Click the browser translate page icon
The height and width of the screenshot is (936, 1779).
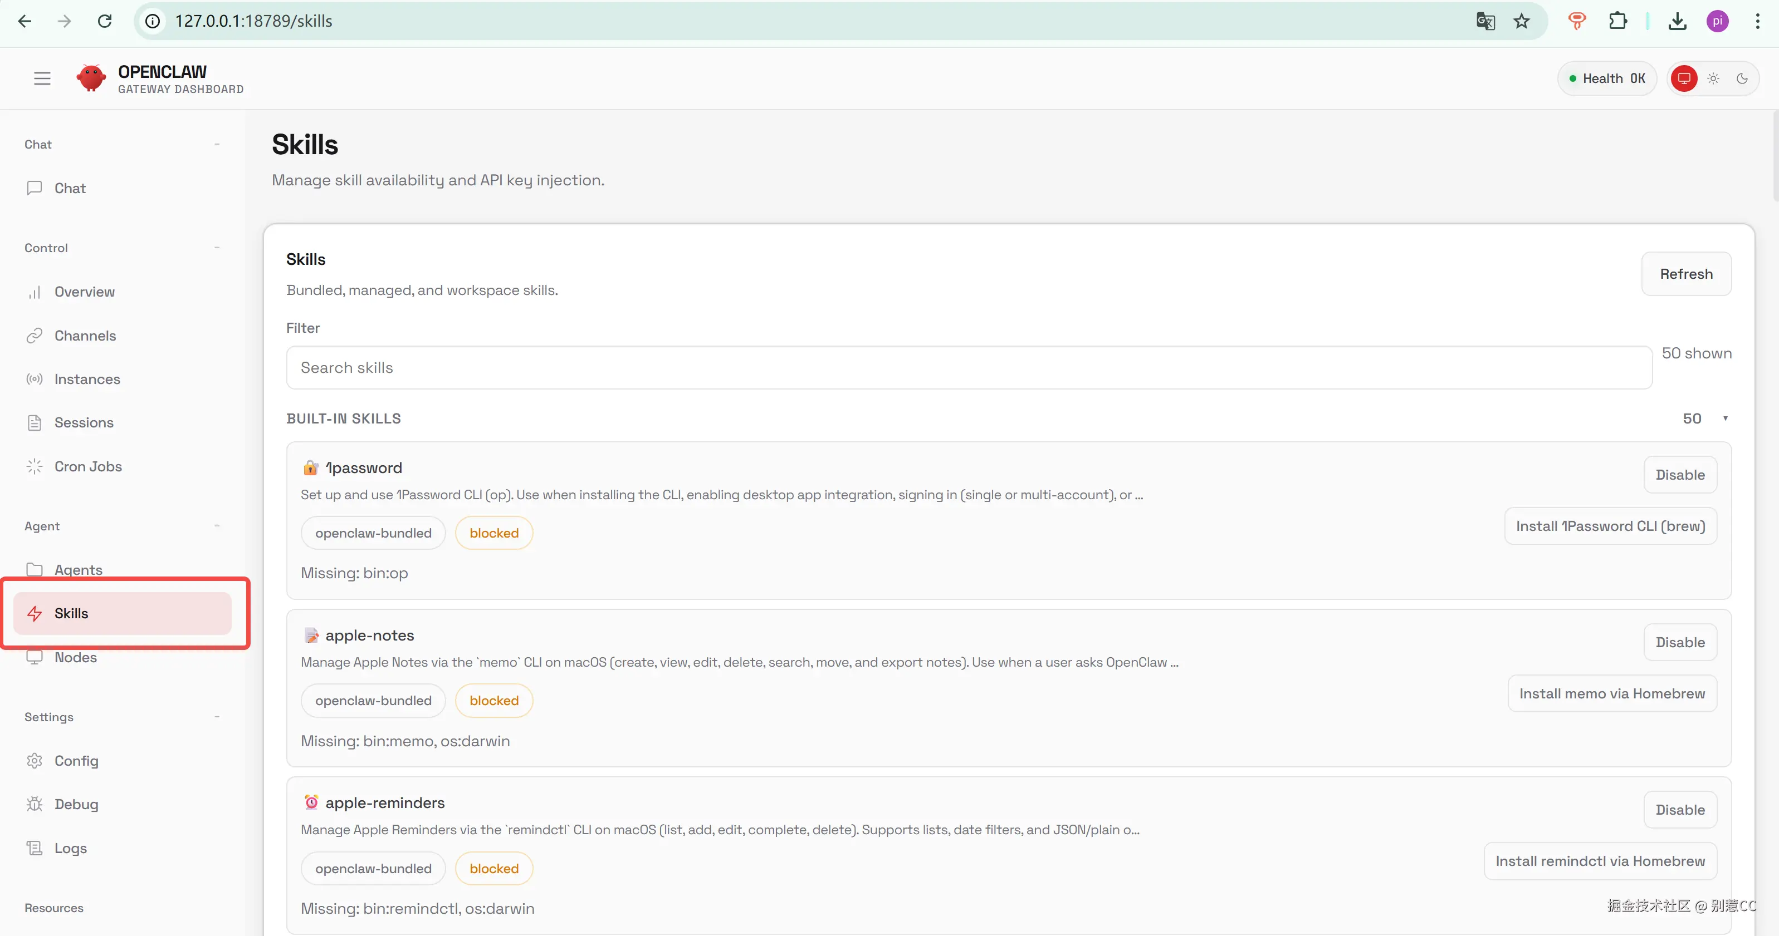[1485, 21]
